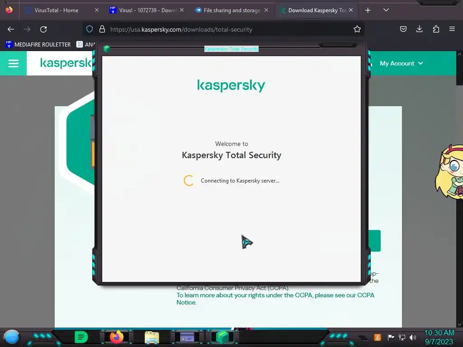Click the orange Java tray icon
The width and height of the screenshot is (463, 347).
pyautogui.click(x=378, y=337)
